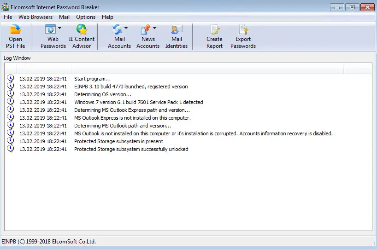Viewport: 377px width, 249px height.
Task: Click info icon beside 'MS Outlook Express is not installed' entry
Action: [11, 118]
